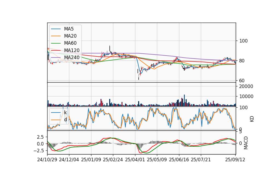Click the MA20 legend label

click(70, 36)
